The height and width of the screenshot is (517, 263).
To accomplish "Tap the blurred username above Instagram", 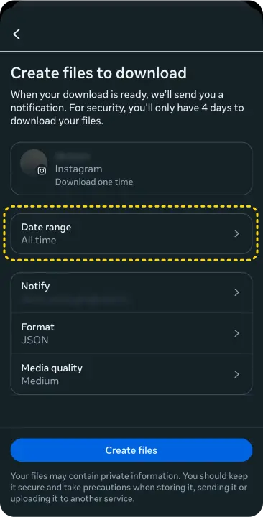I will pyautogui.click(x=73, y=156).
